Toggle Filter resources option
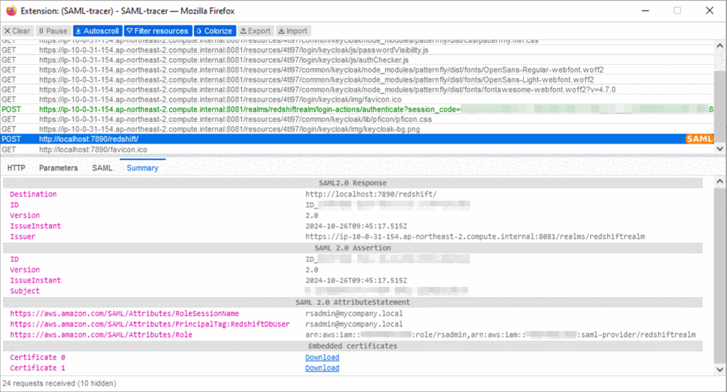Image resolution: width=727 pixels, height=392 pixels. click(158, 31)
